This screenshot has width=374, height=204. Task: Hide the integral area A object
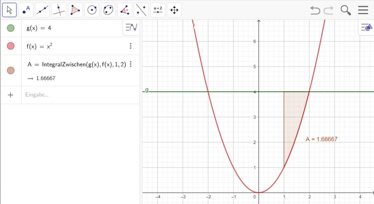(x=11, y=70)
